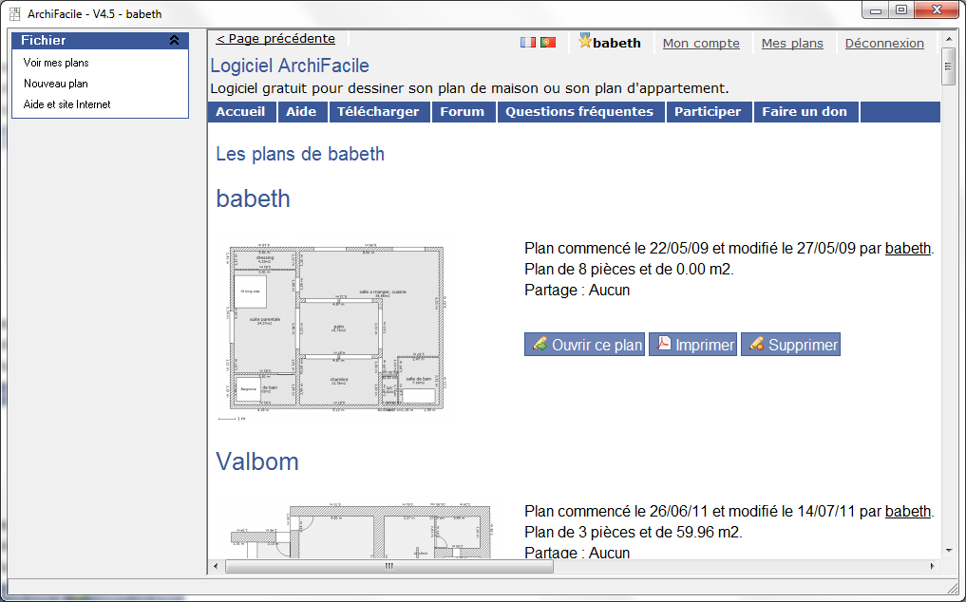Image resolution: width=966 pixels, height=602 pixels.
Task: Go to the Accueil tab
Action: pos(240,111)
